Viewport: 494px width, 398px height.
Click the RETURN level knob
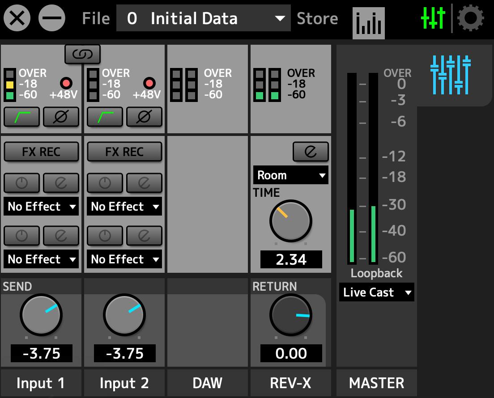pyautogui.click(x=290, y=315)
